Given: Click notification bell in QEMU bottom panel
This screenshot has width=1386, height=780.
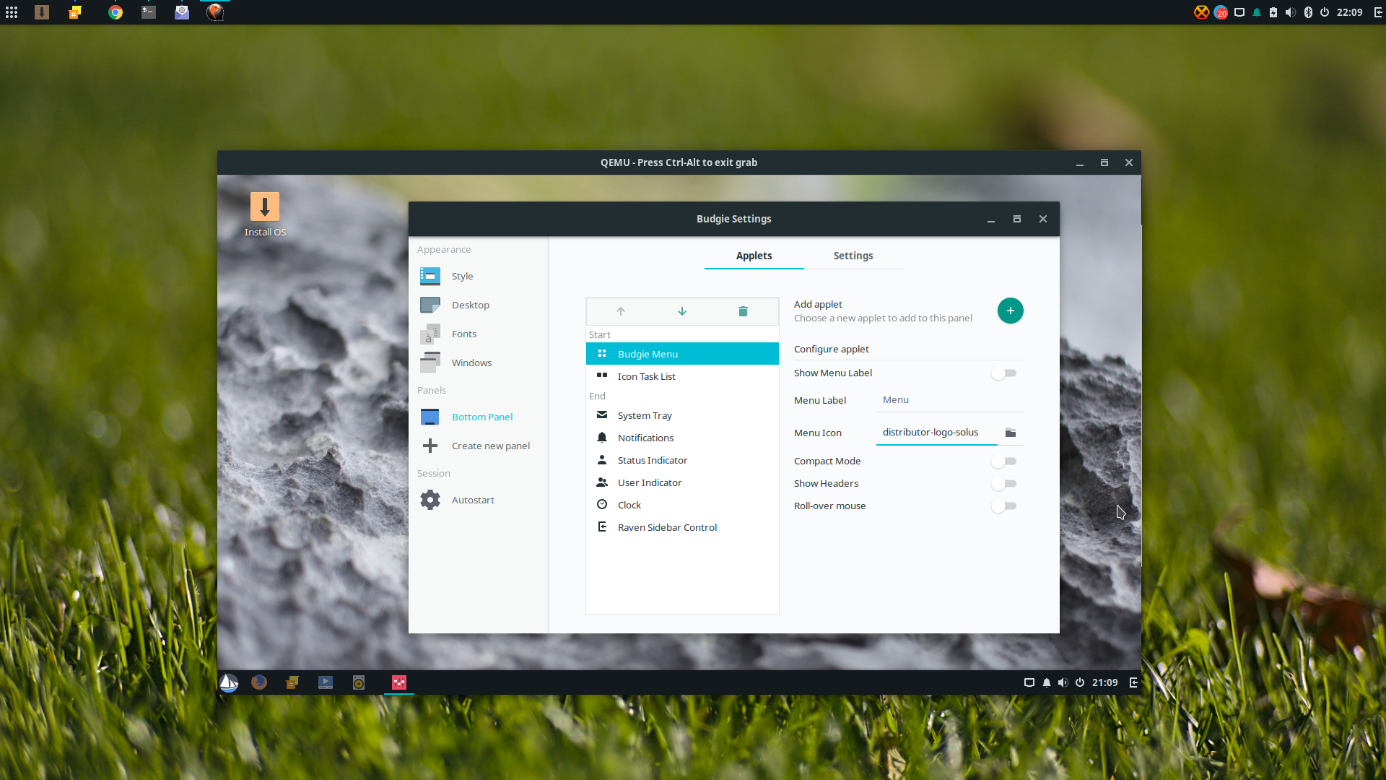Looking at the screenshot, I should [x=1047, y=682].
